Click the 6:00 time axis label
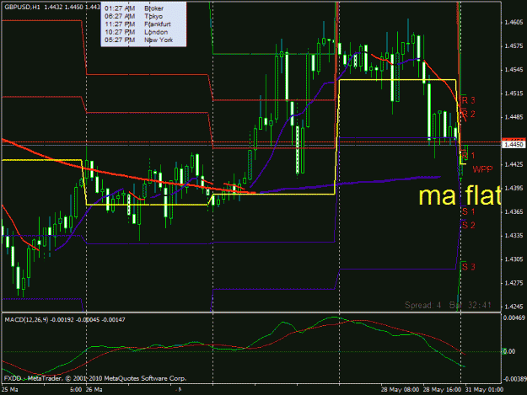Screen dimensions: 527x395 click(76, 390)
